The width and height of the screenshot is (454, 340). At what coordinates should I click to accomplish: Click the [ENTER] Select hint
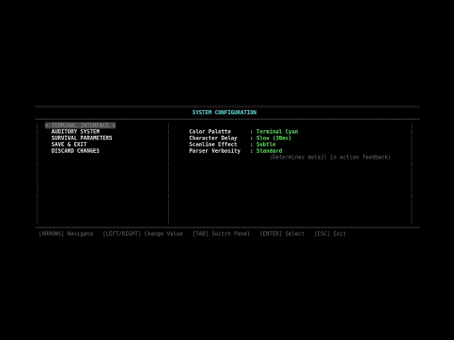point(282,233)
